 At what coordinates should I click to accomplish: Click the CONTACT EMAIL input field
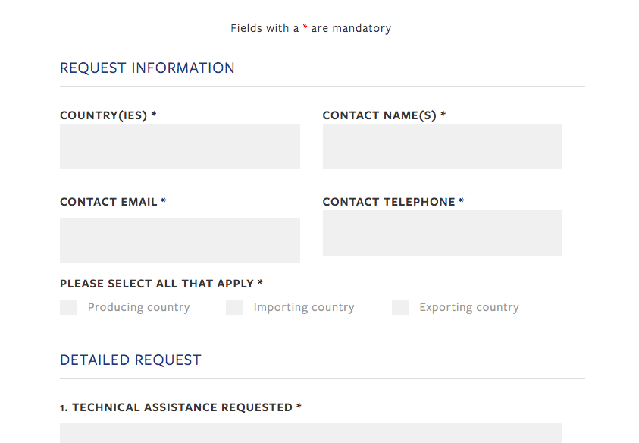(180, 240)
